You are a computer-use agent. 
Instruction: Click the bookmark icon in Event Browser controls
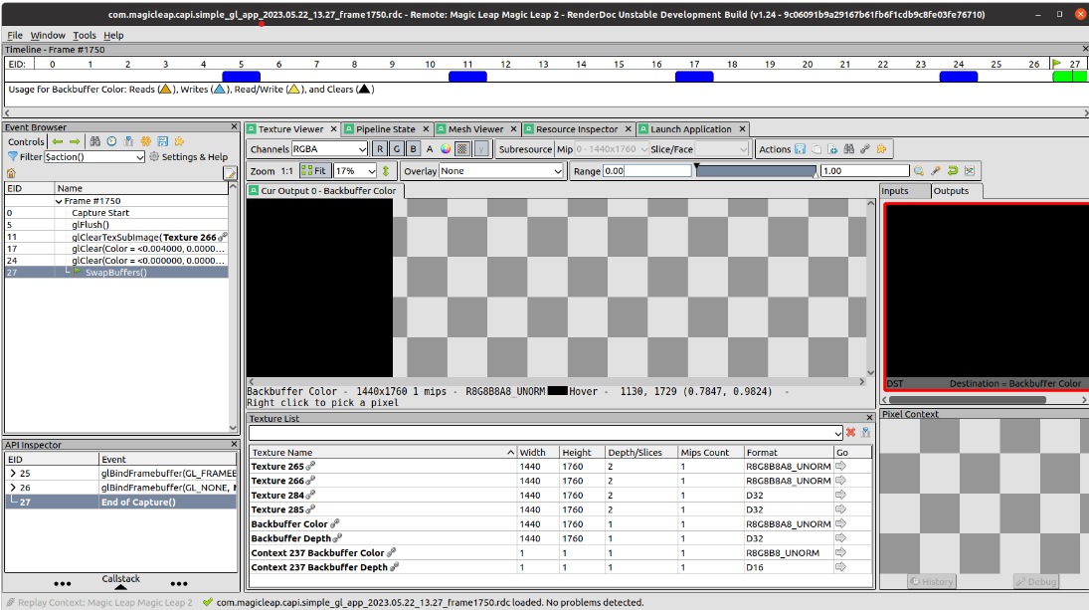point(128,141)
